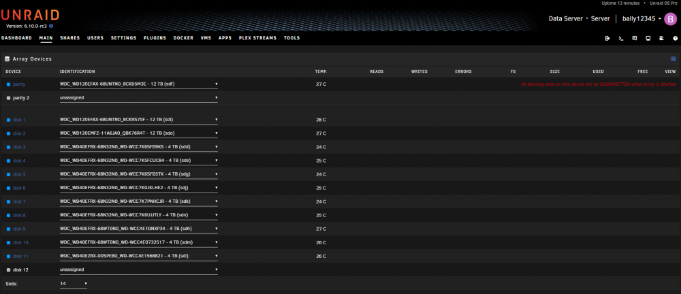Click the disk 12 status square icon
This screenshot has width=681, height=294.
point(8,269)
